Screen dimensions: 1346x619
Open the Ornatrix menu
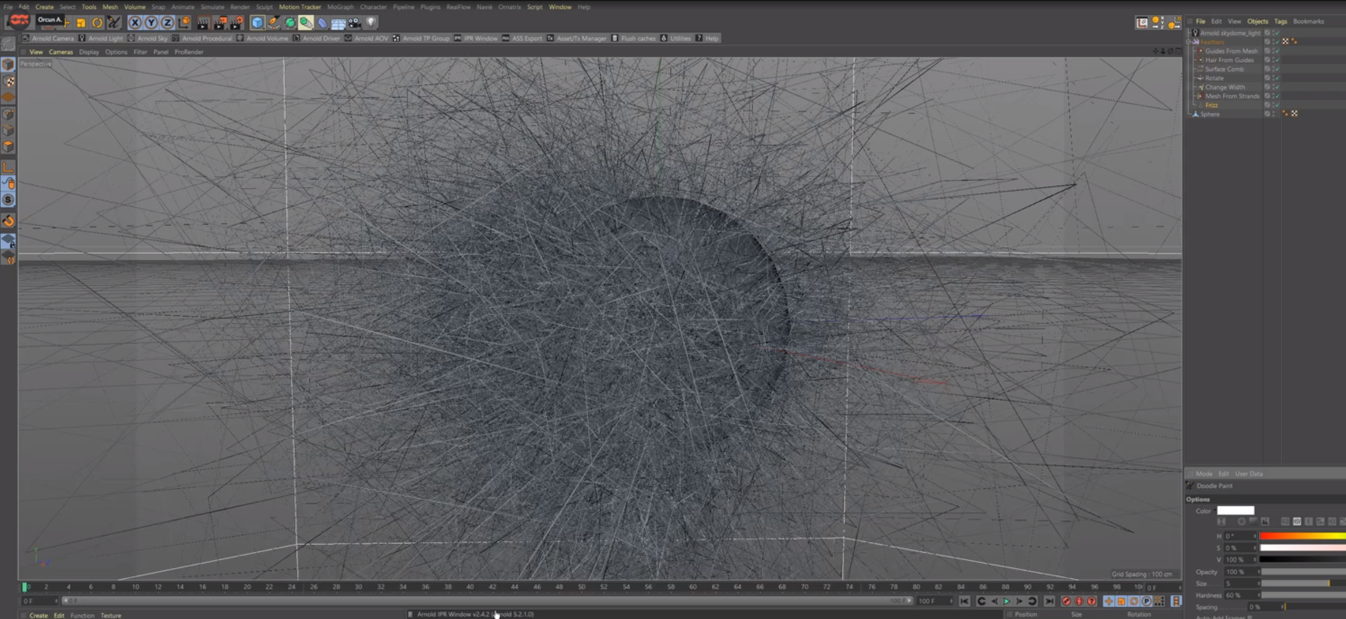point(509,7)
